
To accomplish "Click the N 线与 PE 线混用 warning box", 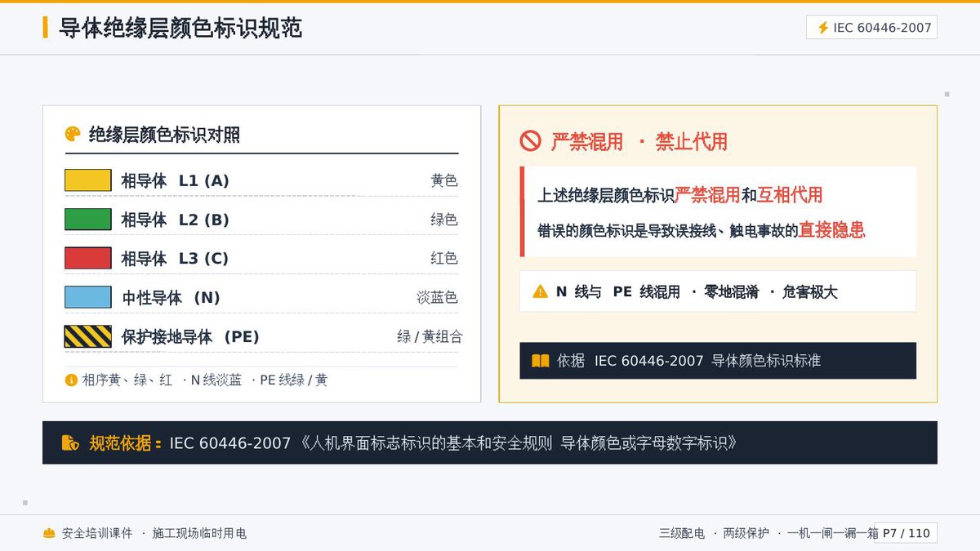I will [718, 291].
